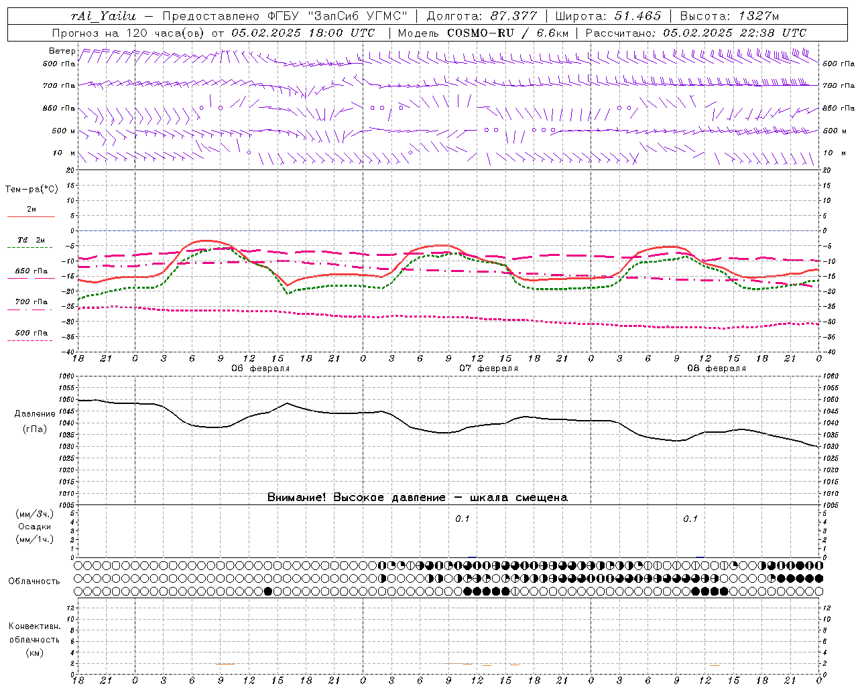Click the (мм/1ч.) precipitation unit label
This screenshot has height=686, width=858.
click(34, 539)
